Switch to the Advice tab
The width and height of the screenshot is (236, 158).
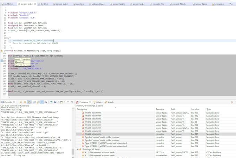[98, 102]
